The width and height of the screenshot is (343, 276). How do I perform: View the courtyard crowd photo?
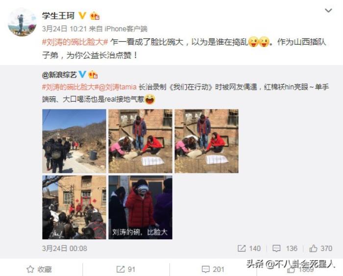point(74,207)
